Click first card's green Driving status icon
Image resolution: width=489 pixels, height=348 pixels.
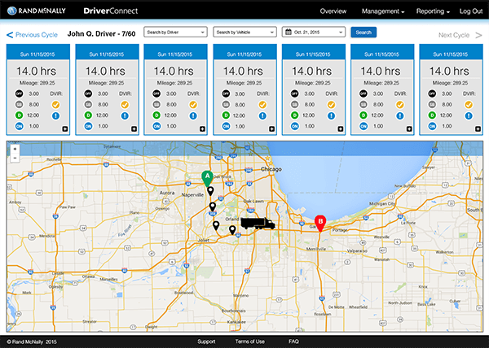click(20, 115)
